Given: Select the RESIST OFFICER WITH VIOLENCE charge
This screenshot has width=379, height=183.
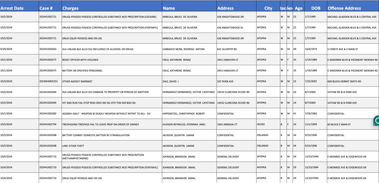Looking at the screenshot, I should pos(112,60).
